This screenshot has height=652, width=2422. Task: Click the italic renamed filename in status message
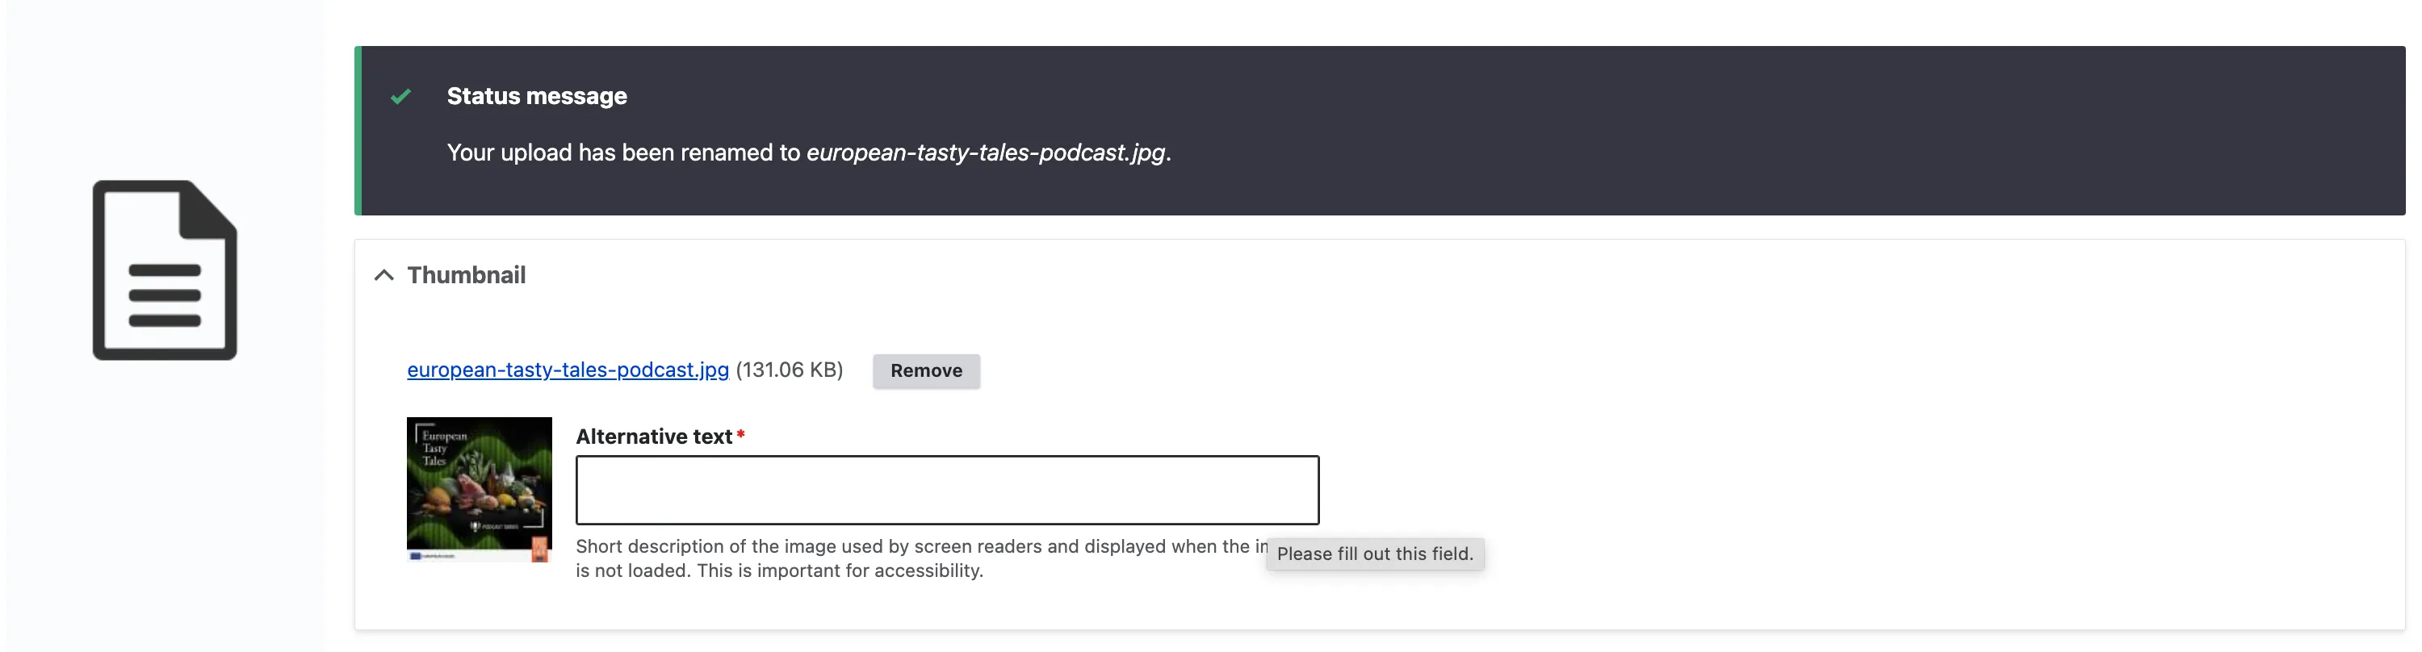(x=985, y=153)
